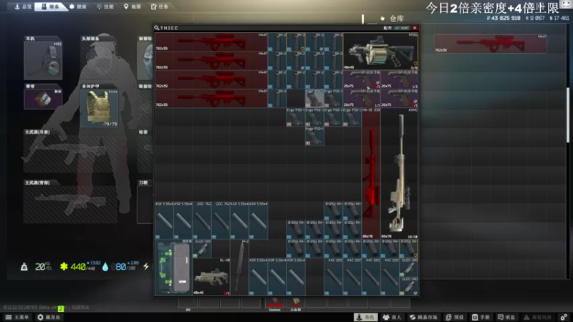Screen dimensions: 573x322
Task: Close the THICC container window
Action: coord(415,28)
